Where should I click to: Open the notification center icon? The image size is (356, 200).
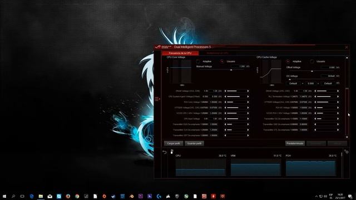point(350,196)
